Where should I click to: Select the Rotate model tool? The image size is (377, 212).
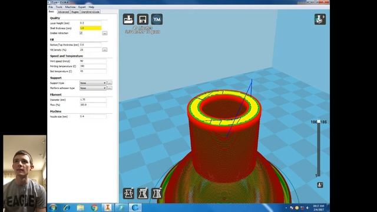coord(128,193)
